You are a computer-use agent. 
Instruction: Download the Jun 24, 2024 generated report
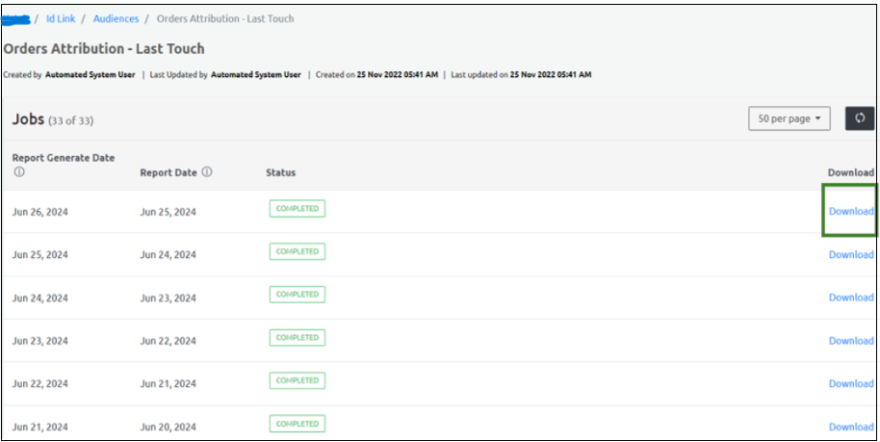[851, 298]
